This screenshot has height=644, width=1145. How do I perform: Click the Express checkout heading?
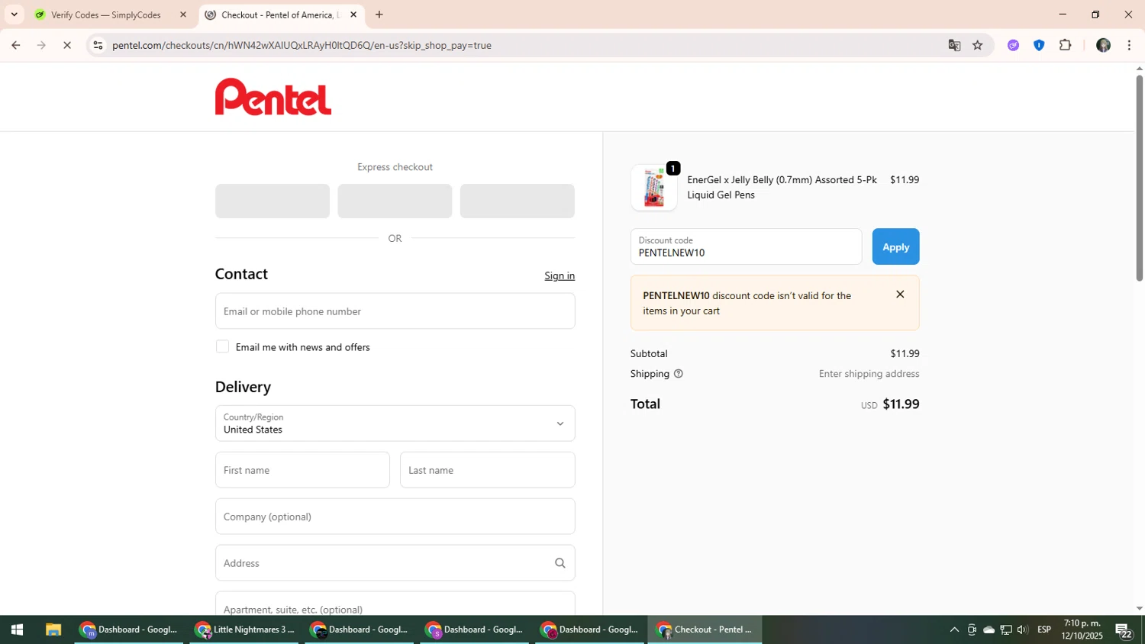395,167
